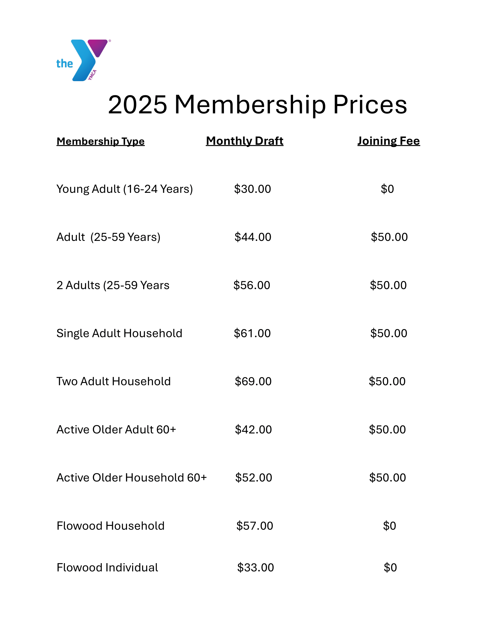Viewport: 480px width, 622px height.
Task: Click the "2025 Membership Prices" title
Action: (257, 105)
